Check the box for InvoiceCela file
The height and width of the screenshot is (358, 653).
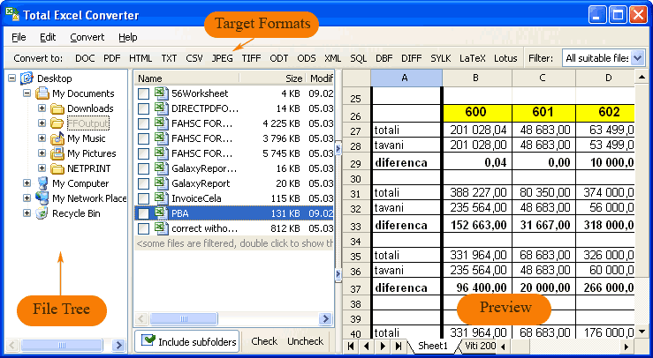(x=143, y=198)
